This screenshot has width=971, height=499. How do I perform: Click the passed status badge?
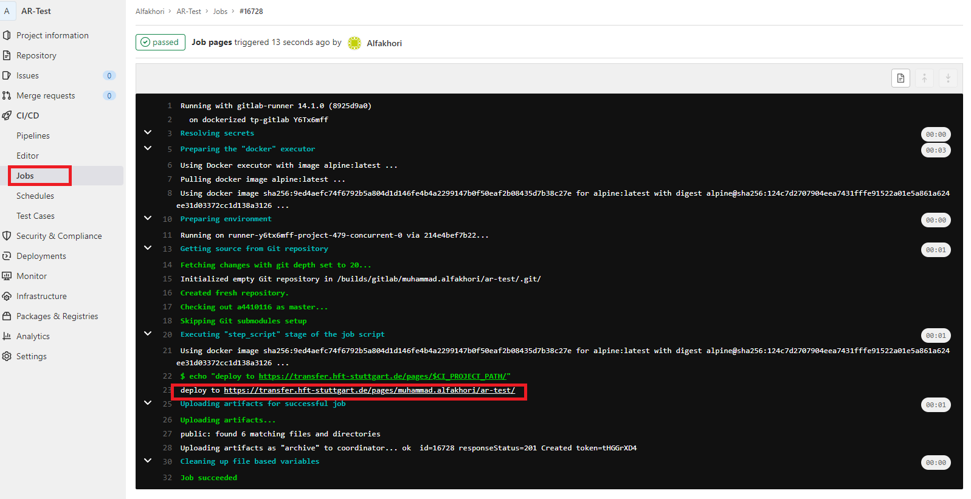click(161, 42)
